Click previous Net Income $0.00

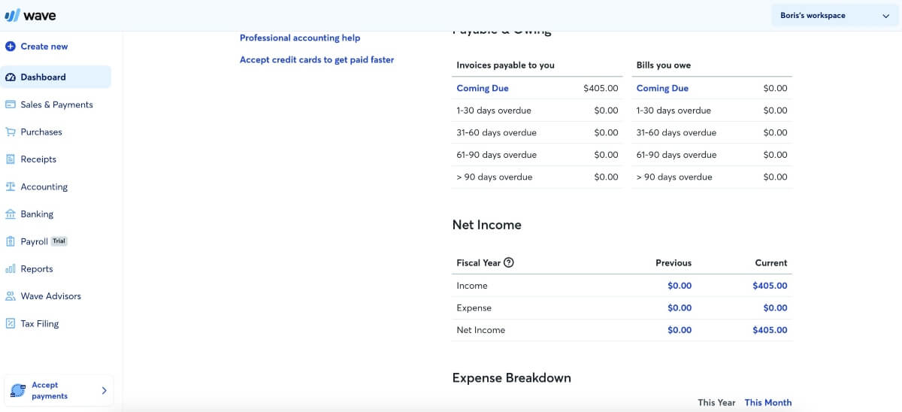[x=680, y=330]
